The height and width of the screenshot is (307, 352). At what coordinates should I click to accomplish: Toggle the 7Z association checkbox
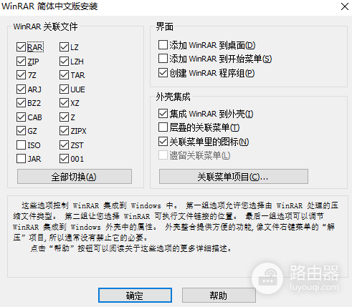22,75
